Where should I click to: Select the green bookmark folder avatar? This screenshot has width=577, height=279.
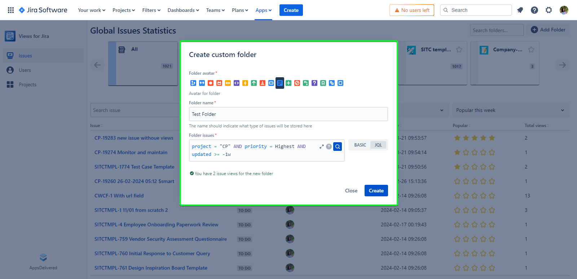pos(323,83)
